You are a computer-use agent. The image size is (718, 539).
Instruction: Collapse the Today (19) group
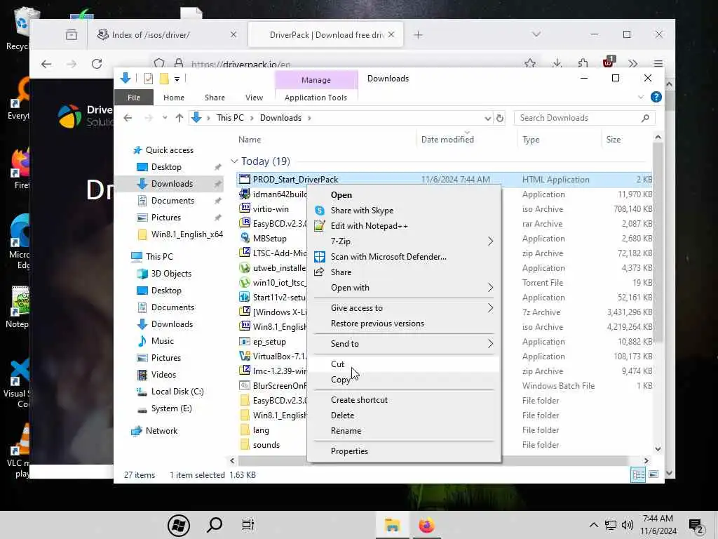(234, 161)
